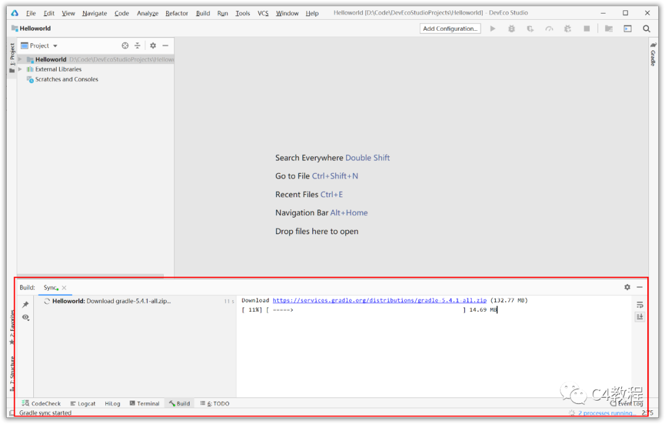Hide the Build panel with minus icon
The image size is (665, 424).
click(x=640, y=287)
